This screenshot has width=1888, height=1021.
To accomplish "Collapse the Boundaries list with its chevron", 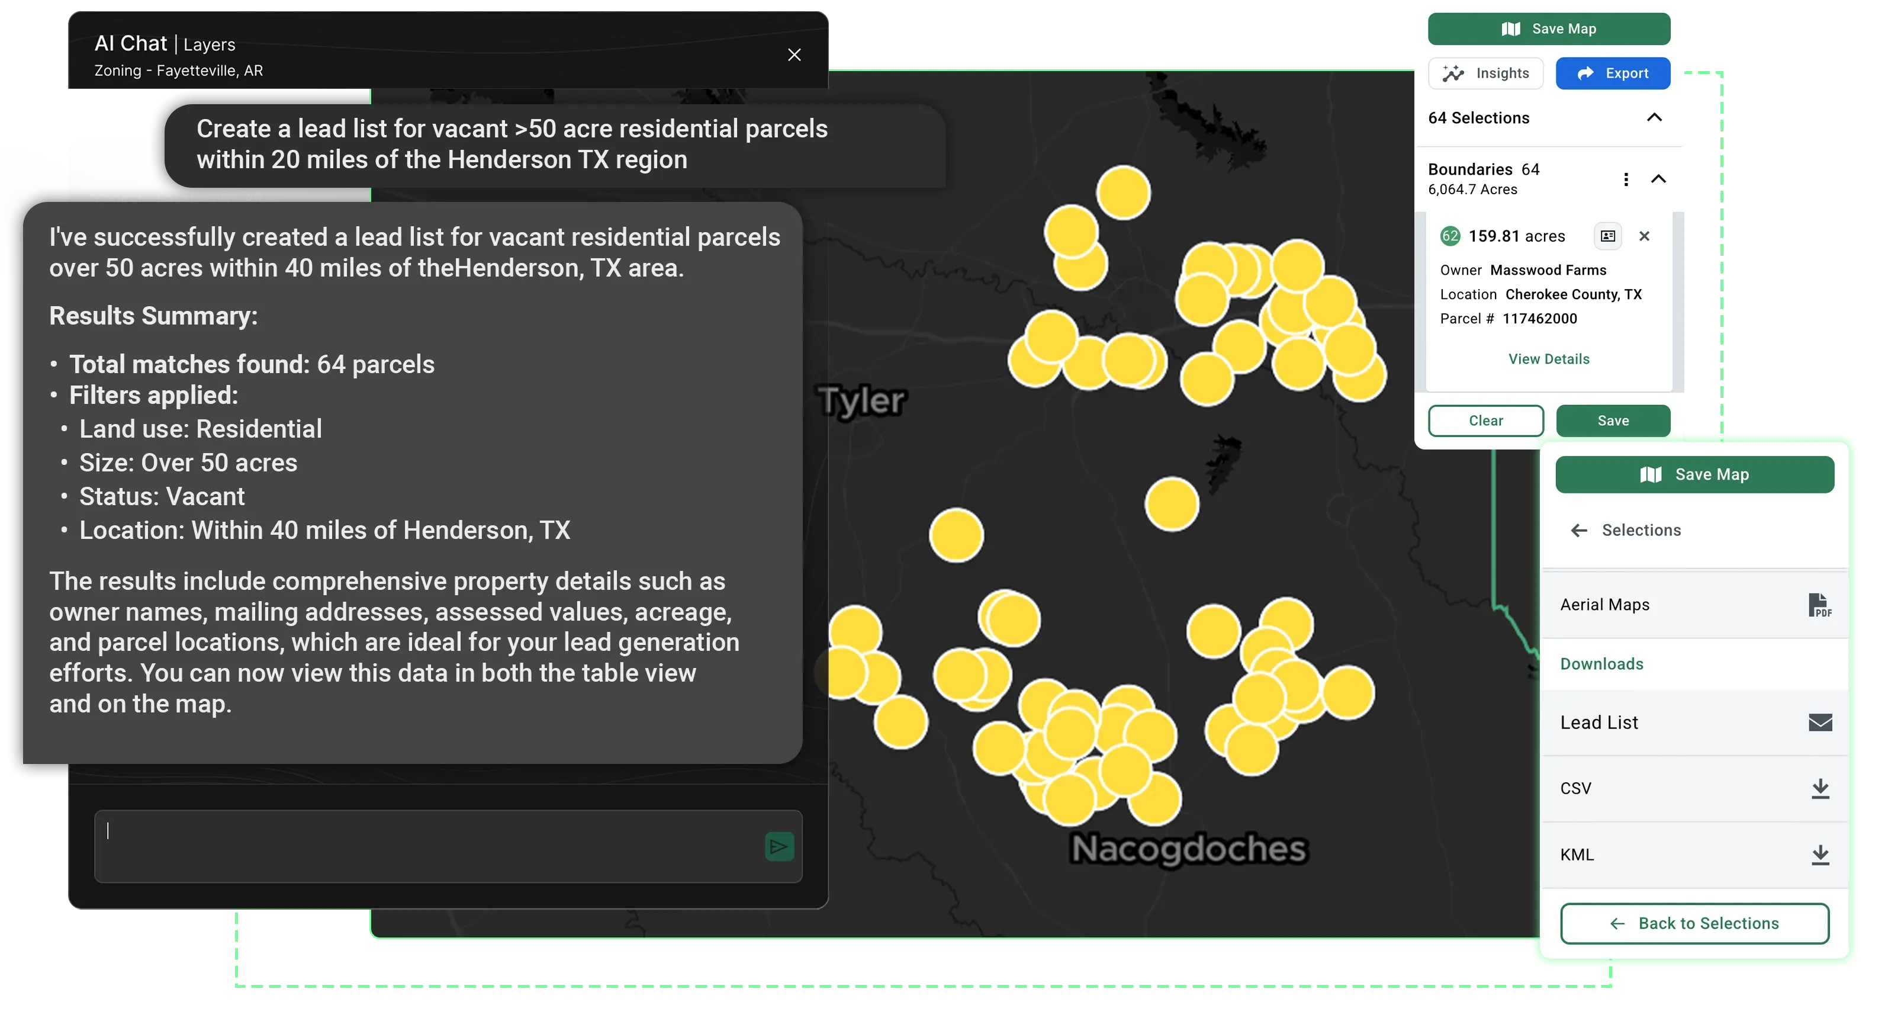I will pos(1658,179).
